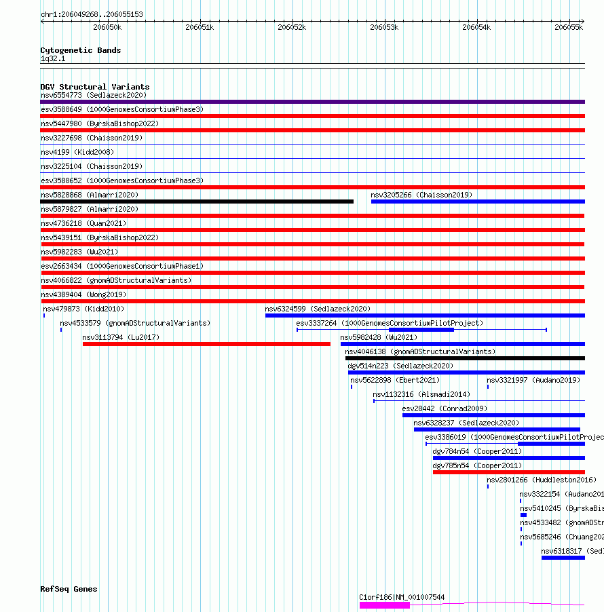The height and width of the screenshot is (612, 604).
Task: Open the nsv5410245 ByrskaBishop label
Action: [x=562, y=509]
